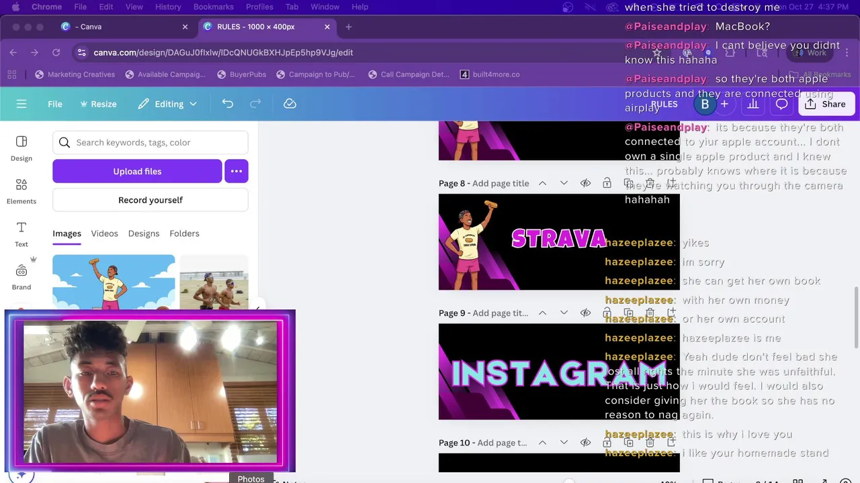Viewport: 860px width, 483px height.
Task: Close the RULES browser tab
Action: click(x=327, y=27)
